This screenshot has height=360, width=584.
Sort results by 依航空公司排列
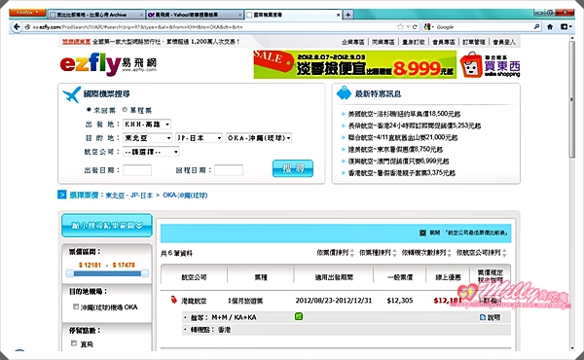(482, 253)
